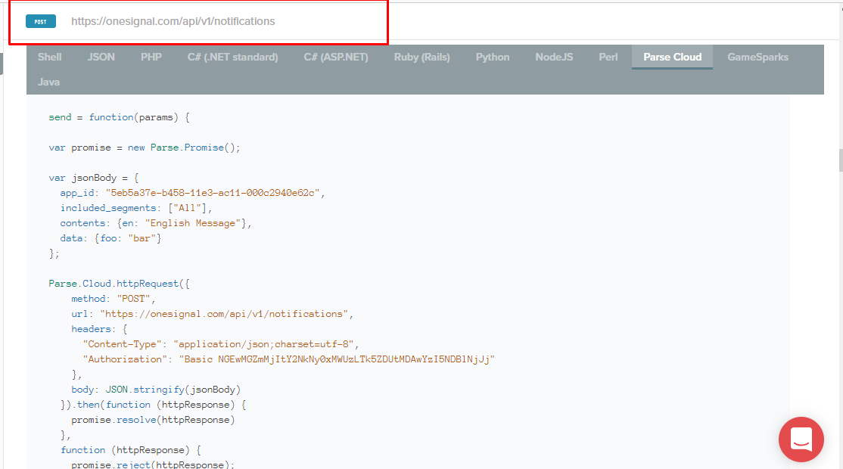
Task: Click the var jsonBody declaration line
Action: tap(94, 178)
